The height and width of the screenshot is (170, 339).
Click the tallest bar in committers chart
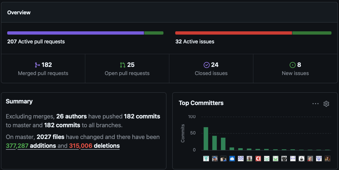point(206,138)
